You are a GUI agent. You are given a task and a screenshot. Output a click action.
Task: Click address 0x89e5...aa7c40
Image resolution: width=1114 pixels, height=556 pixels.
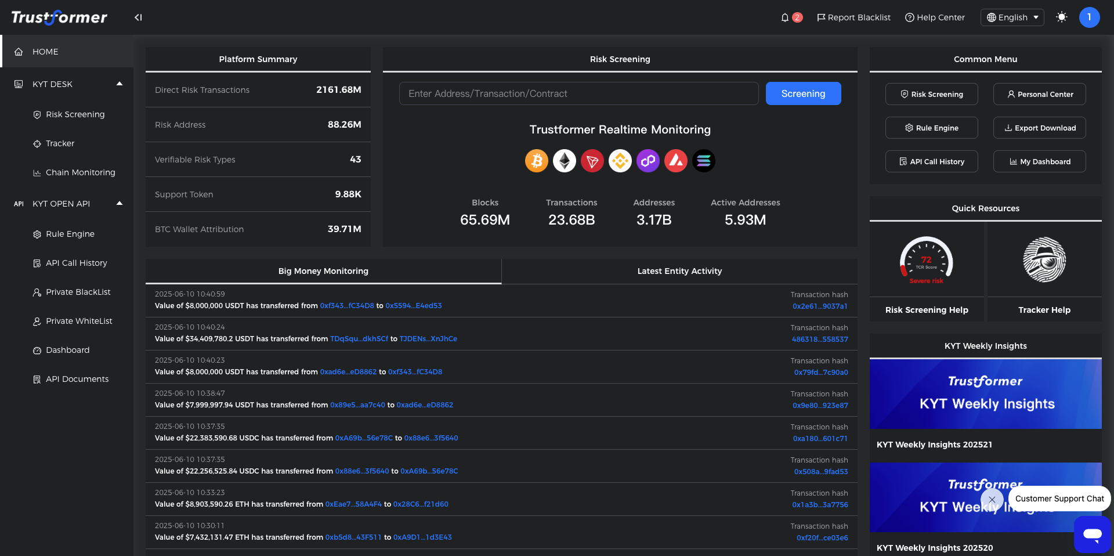pyautogui.click(x=357, y=405)
